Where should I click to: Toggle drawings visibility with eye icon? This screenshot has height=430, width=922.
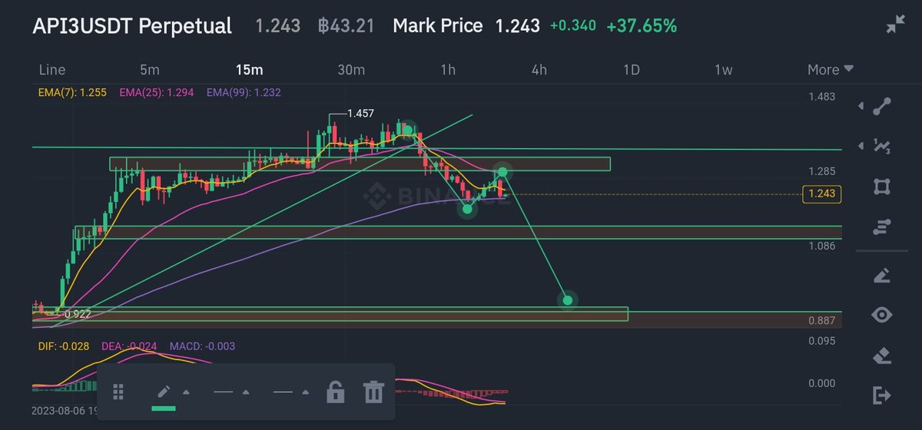click(x=882, y=315)
